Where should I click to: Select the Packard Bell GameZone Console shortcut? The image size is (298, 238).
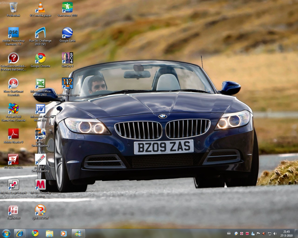[13, 112]
